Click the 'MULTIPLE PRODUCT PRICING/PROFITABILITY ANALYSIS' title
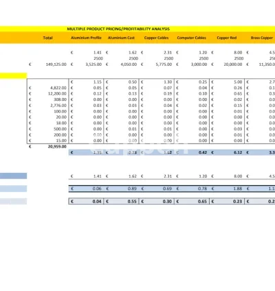The height and width of the screenshot is (291, 275). pyautogui.click(x=118, y=29)
